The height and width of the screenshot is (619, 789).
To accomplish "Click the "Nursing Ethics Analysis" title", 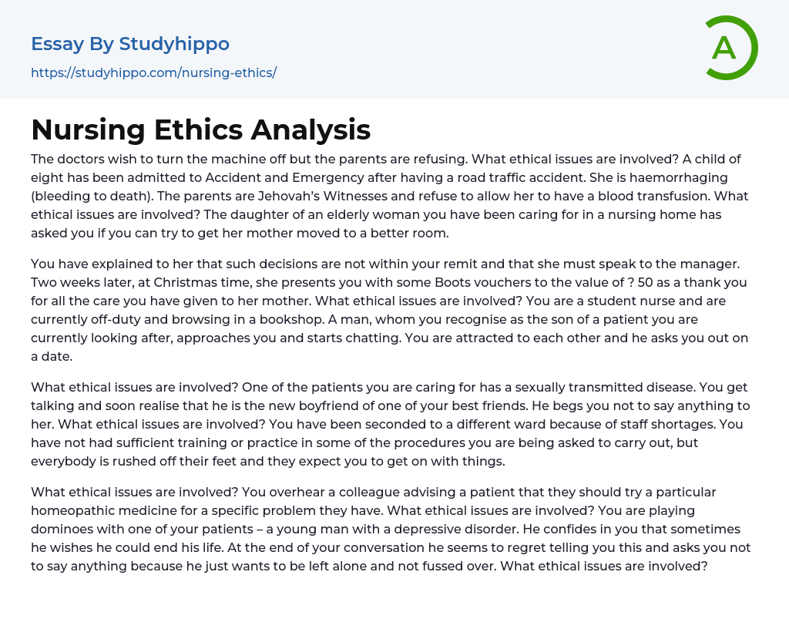I will [200, 130].
